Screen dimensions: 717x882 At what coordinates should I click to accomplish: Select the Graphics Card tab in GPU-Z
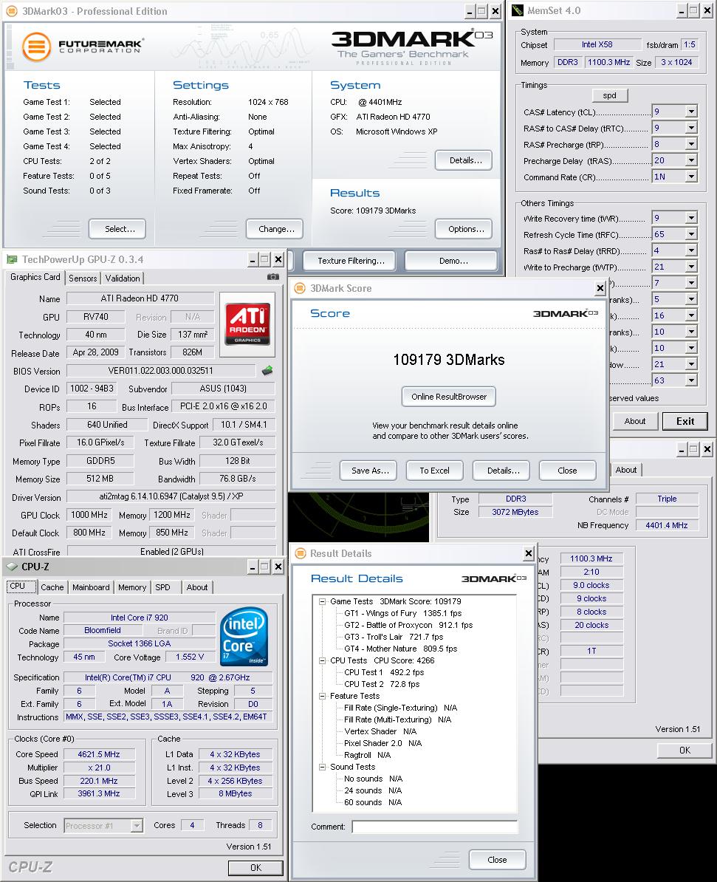[x=35, y=277]
